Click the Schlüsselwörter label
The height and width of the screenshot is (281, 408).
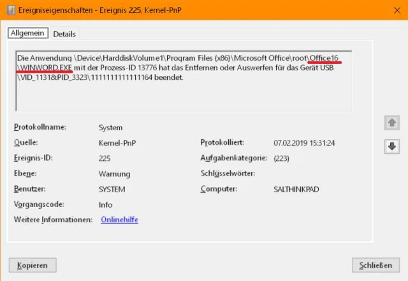(228, 173)
